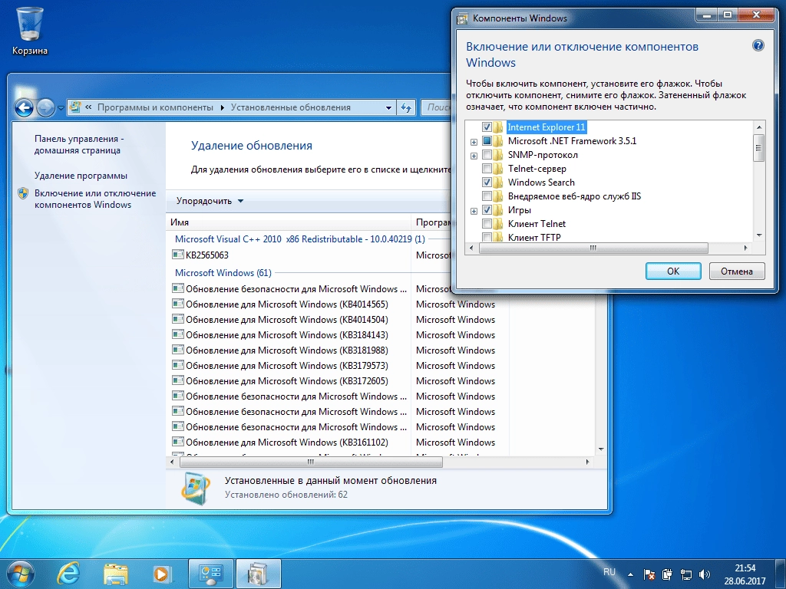Open address bar history dropdown arrow

pos(388,107)
